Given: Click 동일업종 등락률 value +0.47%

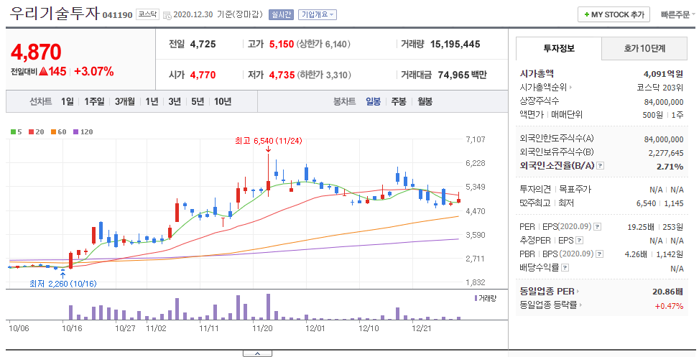Looking at the screenshot, I should pyautogui.click(x=669, y=306).
